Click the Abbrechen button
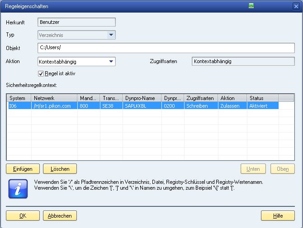 60,216
